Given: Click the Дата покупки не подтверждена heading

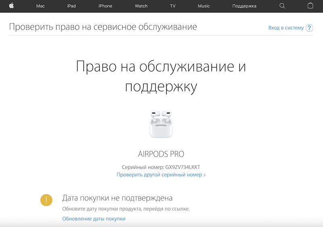Looking at the screenshot, I should 117,198.
